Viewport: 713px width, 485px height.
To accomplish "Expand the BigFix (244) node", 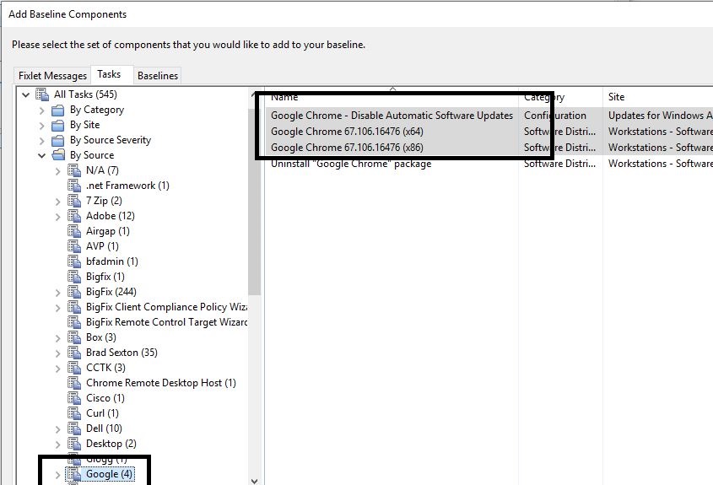I will [57, 293].
